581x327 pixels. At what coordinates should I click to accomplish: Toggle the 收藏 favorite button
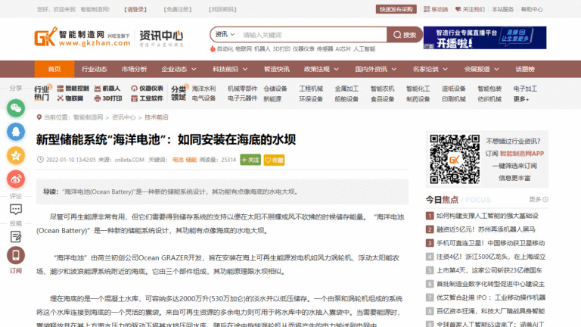[274, 160]
